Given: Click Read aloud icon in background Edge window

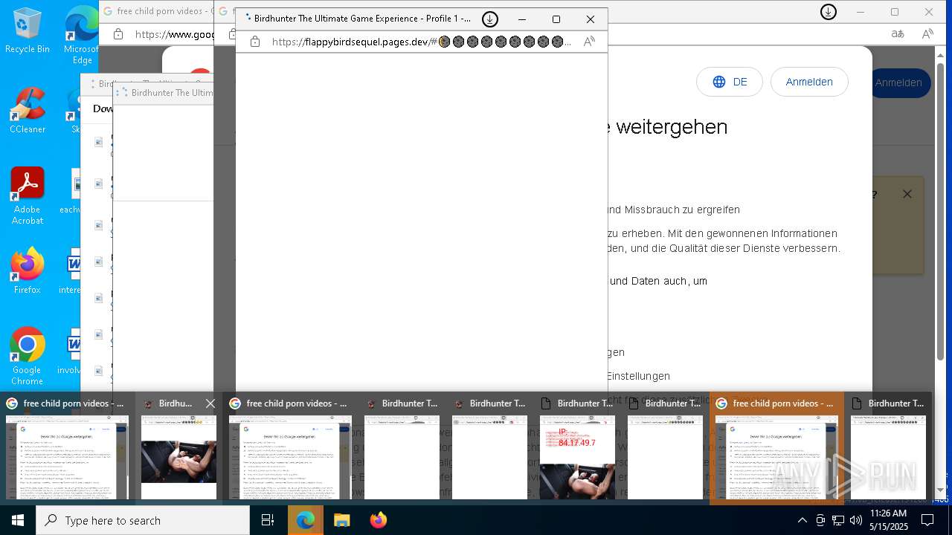Looking at the screenshot, I should 927,34.
